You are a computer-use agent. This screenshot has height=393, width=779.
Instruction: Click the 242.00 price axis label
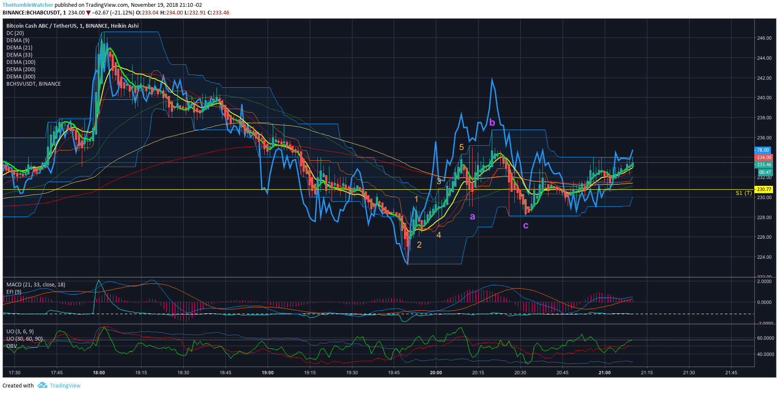tap(764, 78)
